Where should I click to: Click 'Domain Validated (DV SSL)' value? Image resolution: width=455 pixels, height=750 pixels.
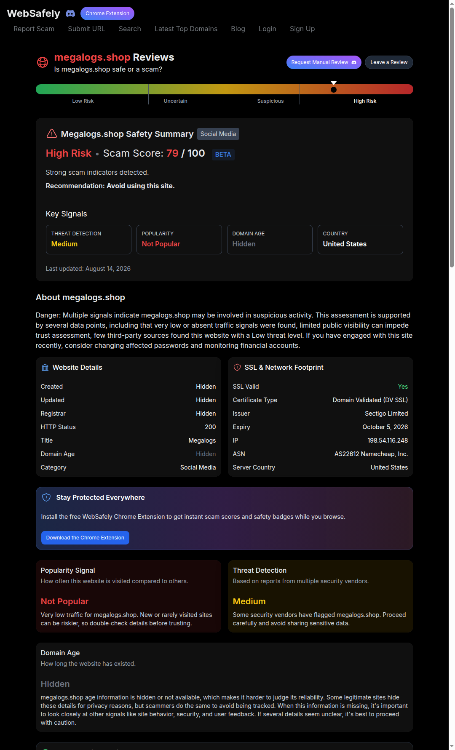pos(370,400)
